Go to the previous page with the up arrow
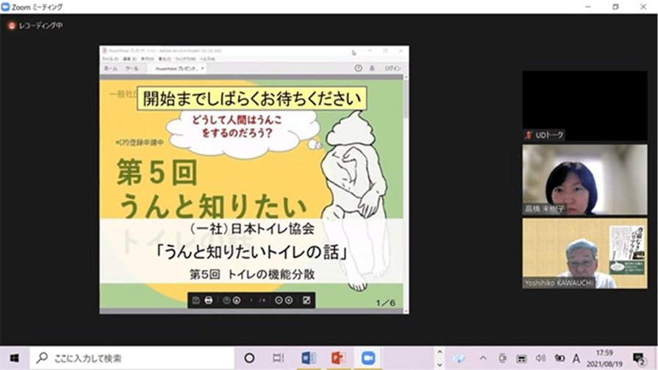 [226, 300]
